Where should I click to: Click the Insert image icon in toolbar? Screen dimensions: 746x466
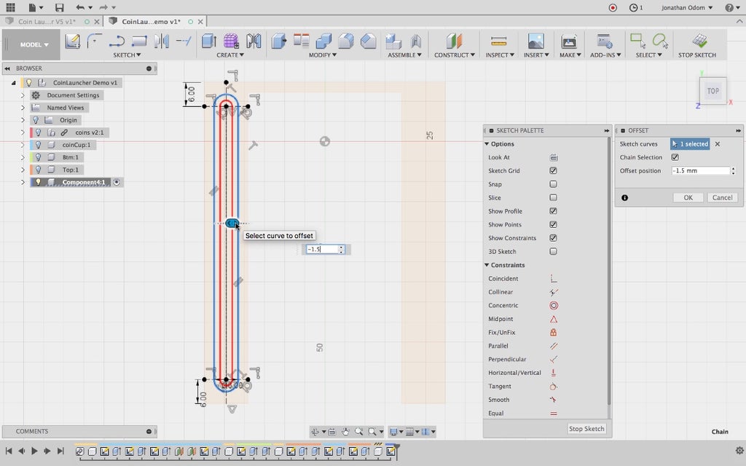tap(535, 41)
